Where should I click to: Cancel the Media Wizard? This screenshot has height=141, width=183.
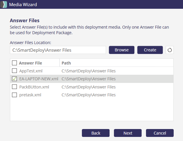tap(160, 133)
